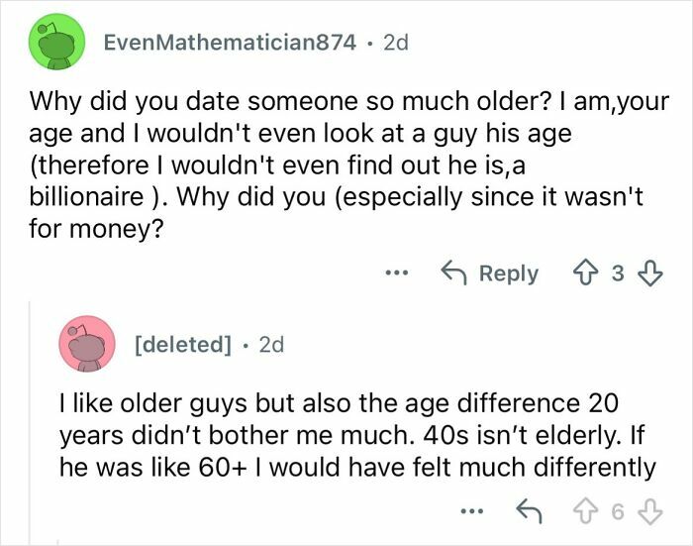Screen dimensions: 693x546
Task: Click the curved arrow icon beside Reply
Action: [x=453, y=273]
